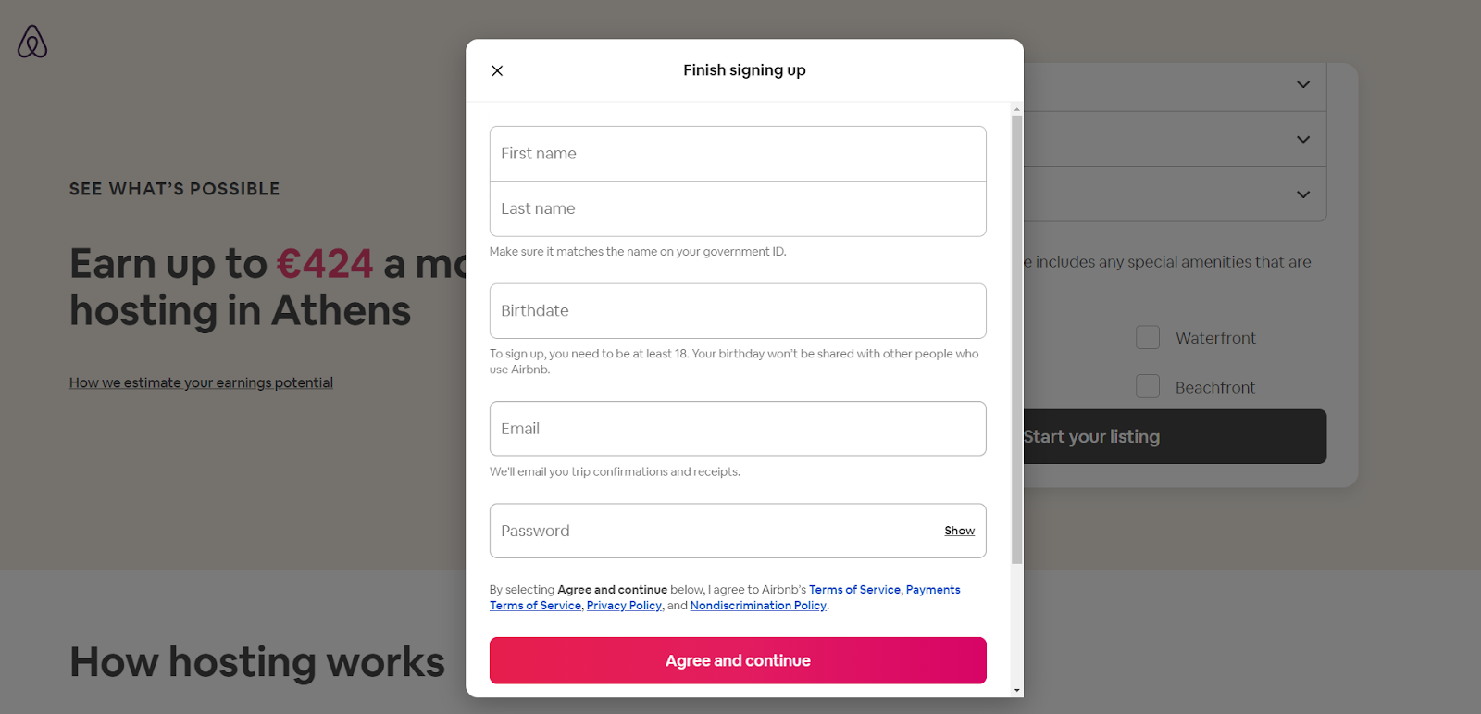Select the Birthdate field
The image size is (1481, 714).
tap(737, 310)
